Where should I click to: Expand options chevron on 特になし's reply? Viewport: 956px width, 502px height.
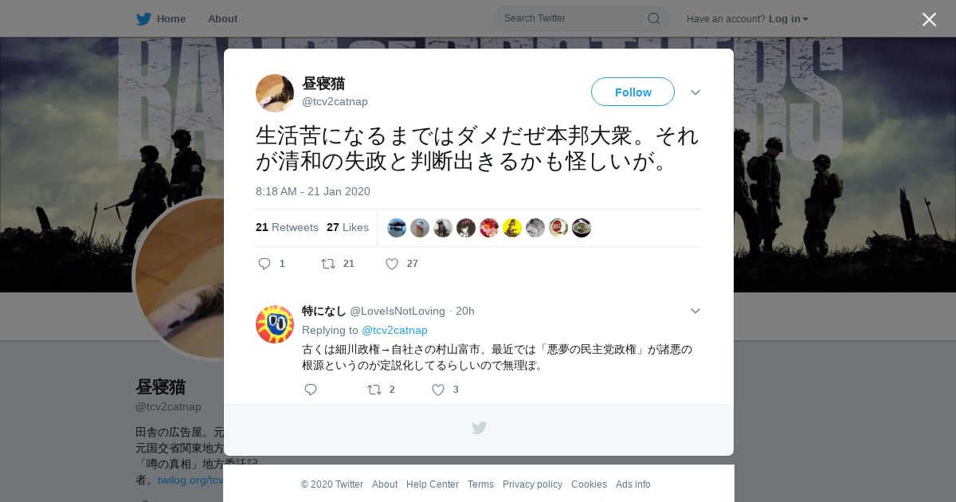click(x=695, y=311)
